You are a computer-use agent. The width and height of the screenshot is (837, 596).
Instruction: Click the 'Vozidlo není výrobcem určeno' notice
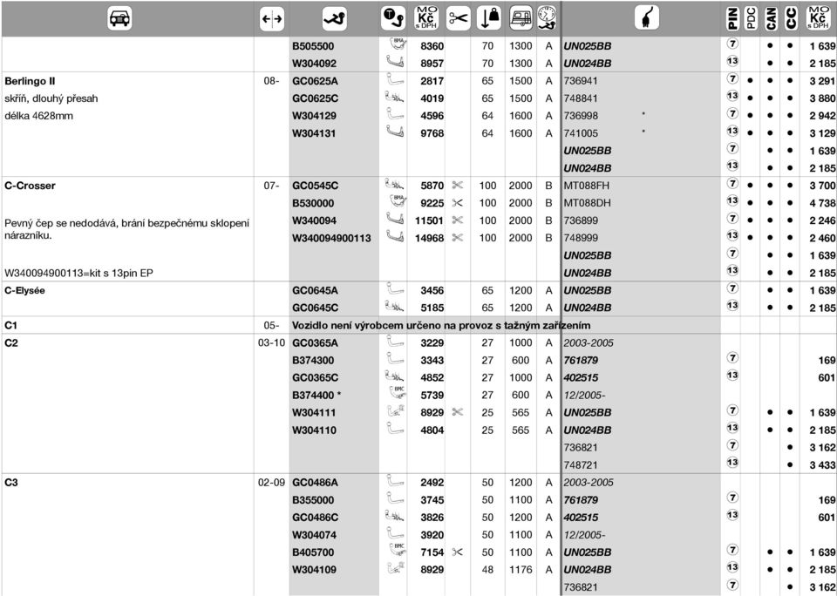pos(441,325)
